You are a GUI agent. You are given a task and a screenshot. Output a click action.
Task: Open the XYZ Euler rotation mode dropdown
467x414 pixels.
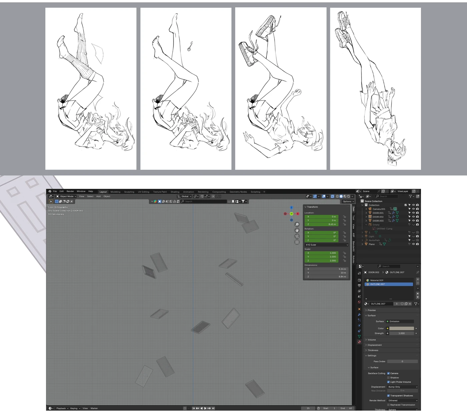click(327, 245)
